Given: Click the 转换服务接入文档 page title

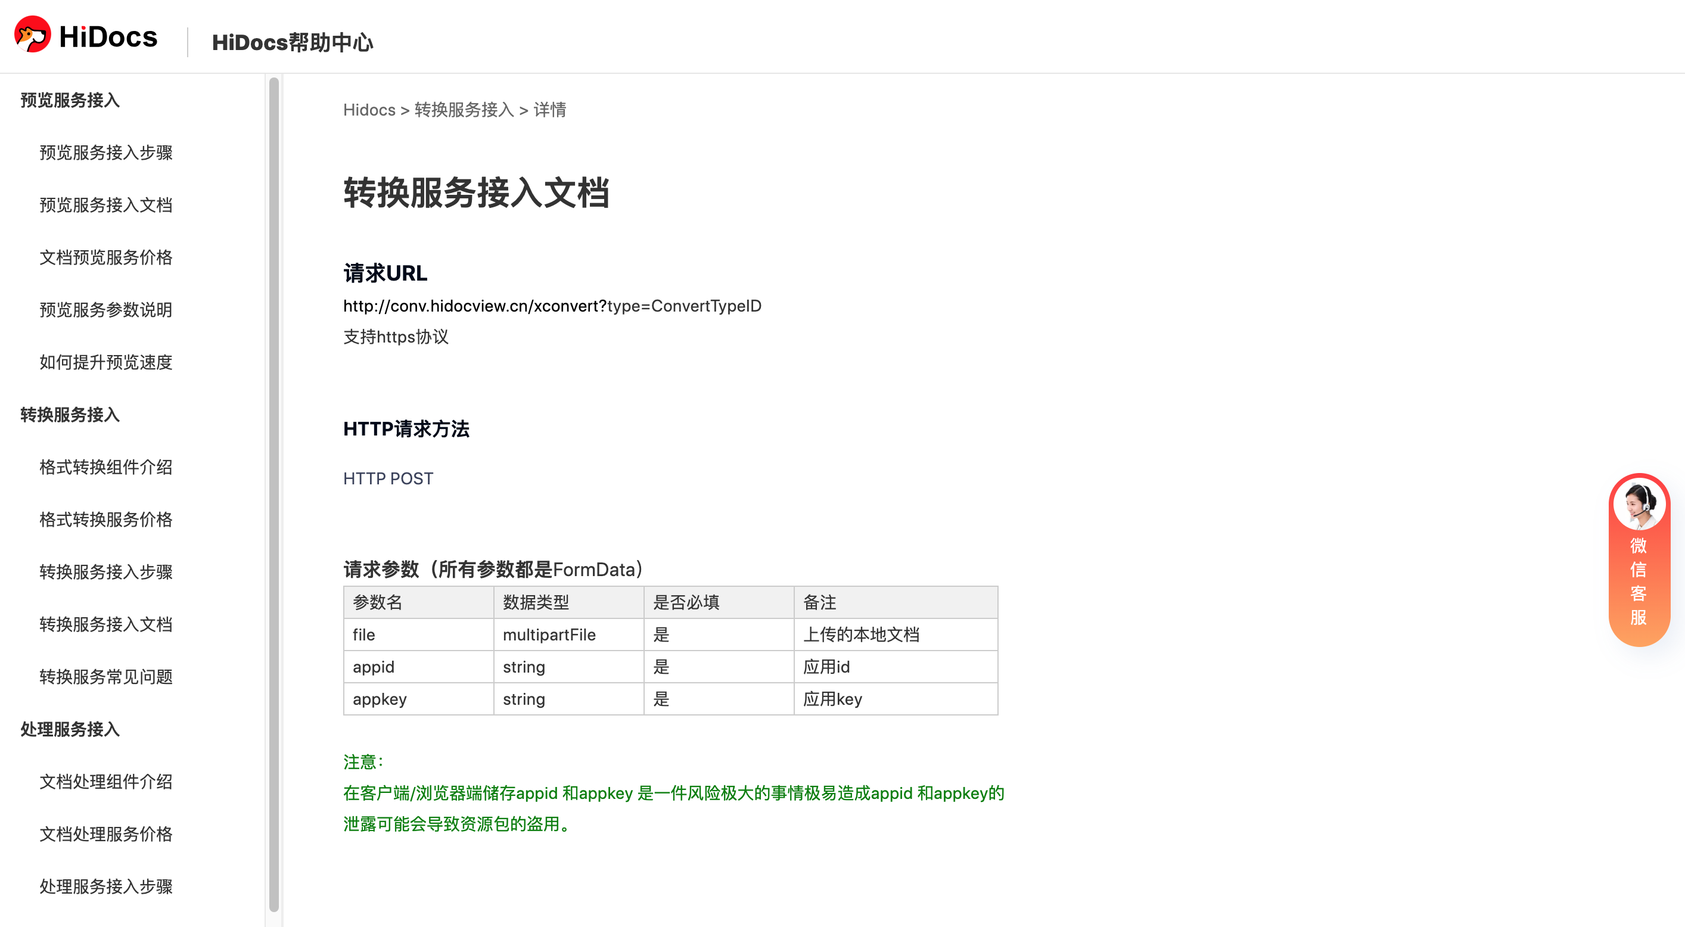Looking at the screenshot, I should click(476, 193).
